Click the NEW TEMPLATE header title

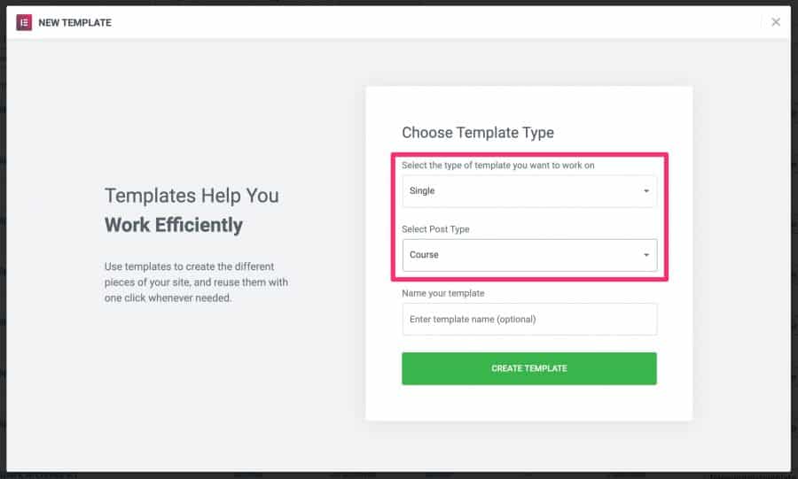pos(75,22)
